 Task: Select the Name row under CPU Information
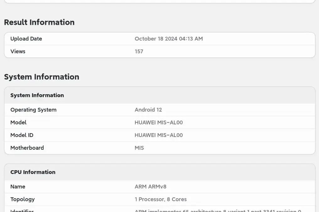tap(18, 187)
